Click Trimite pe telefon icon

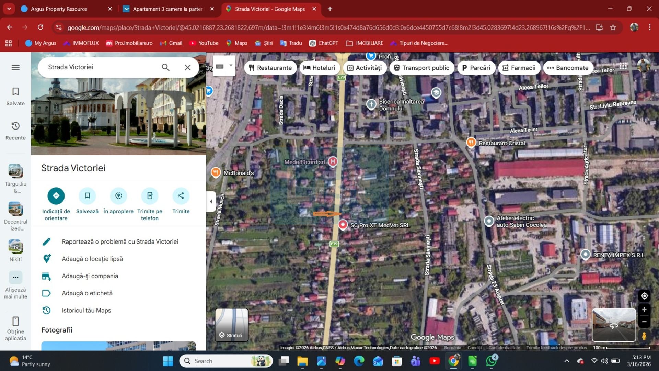click(x=150, y=196)
